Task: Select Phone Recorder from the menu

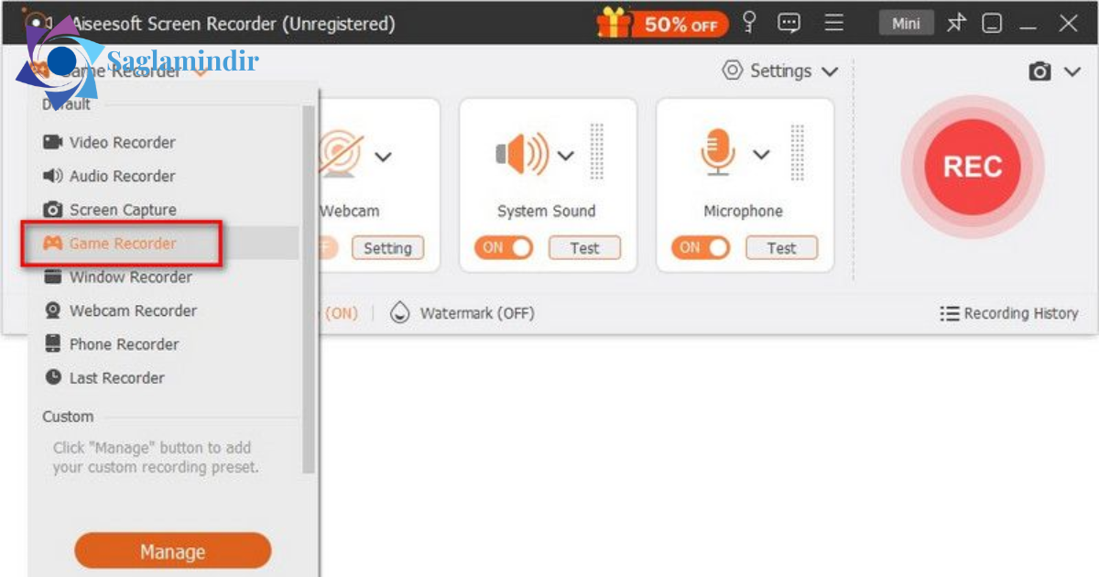Action: [161, 344]
